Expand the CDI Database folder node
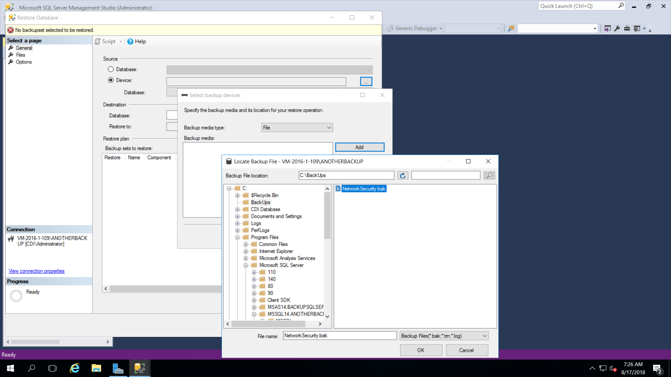Image resolution: width=671 pixels, height=377 pixels. [237, 209]
